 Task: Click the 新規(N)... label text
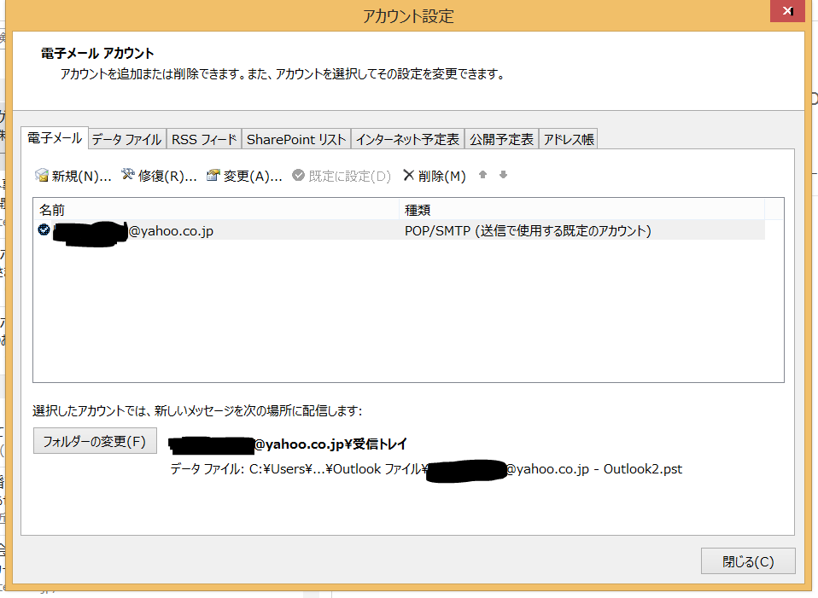click(x=81, y=177)
